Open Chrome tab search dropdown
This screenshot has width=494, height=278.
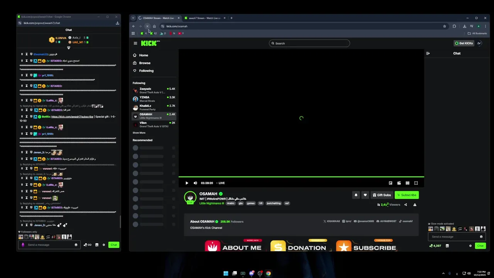coord(133,18)
